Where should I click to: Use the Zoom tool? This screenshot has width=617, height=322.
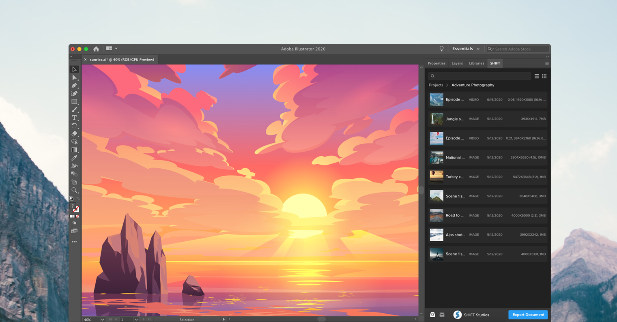pyautogui.click(x=75, y=190)
